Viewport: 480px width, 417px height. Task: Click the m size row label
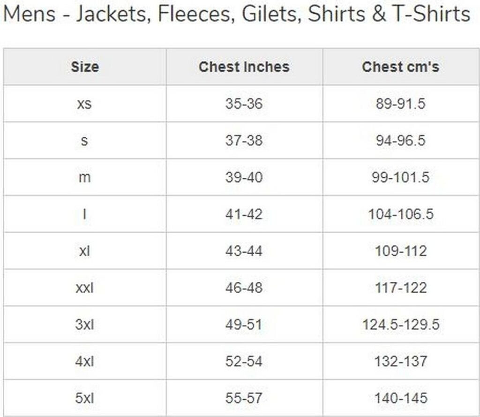(85, 177)
